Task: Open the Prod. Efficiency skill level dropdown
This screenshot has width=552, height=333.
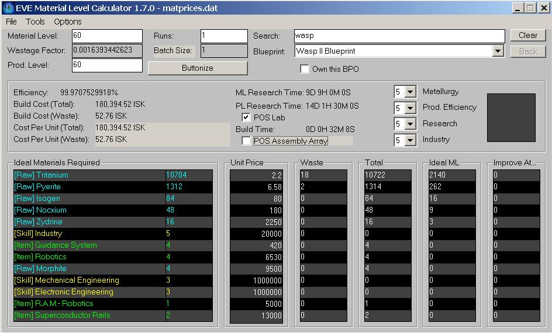Action: point(410,108)
